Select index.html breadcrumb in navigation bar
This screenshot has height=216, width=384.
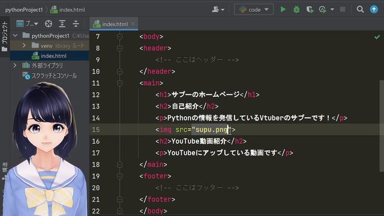click(68, 10)
